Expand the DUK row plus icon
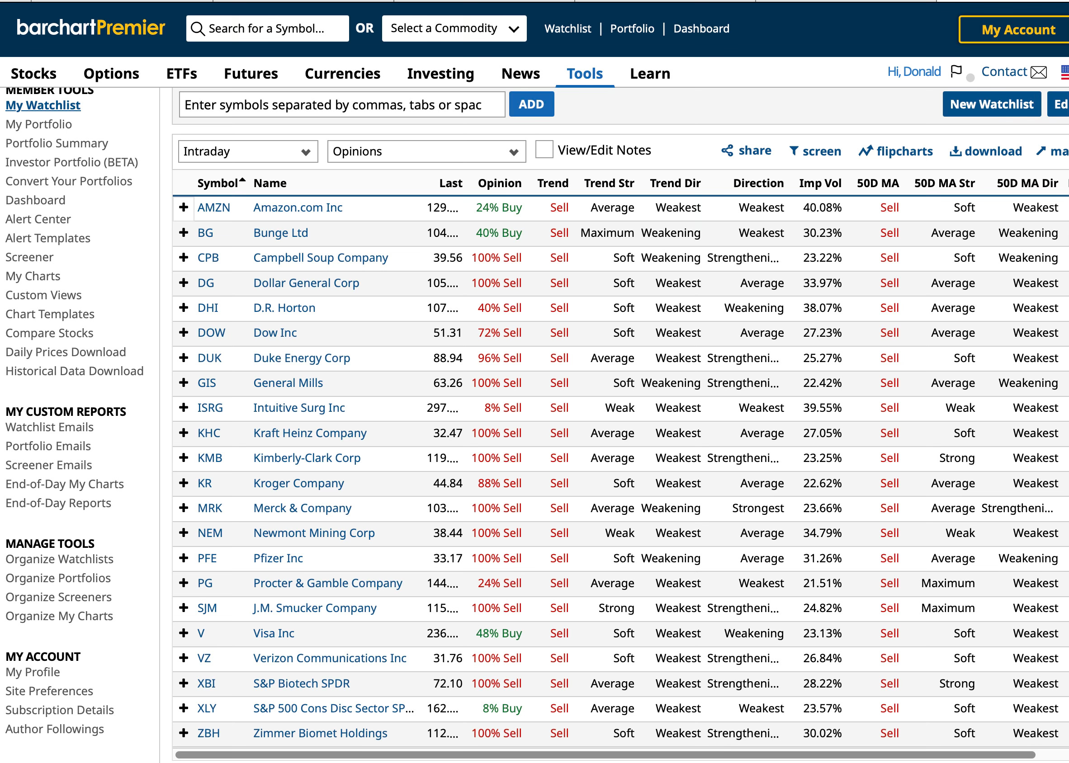1069x763 pixels. [184, 358]
